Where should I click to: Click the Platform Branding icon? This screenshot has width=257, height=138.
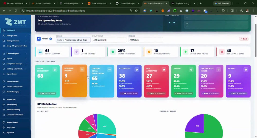tap(4, 110)
